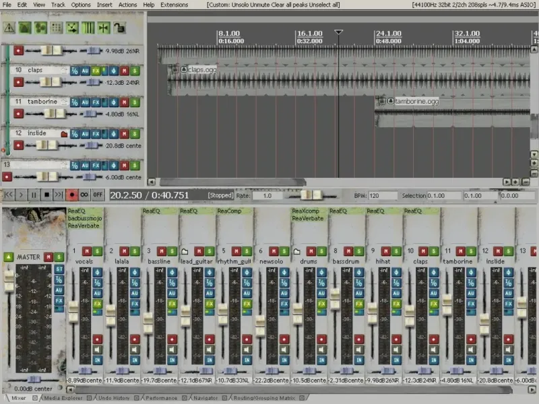Collapse the lead_guitar folder icon in mixer

coord(184,251)
